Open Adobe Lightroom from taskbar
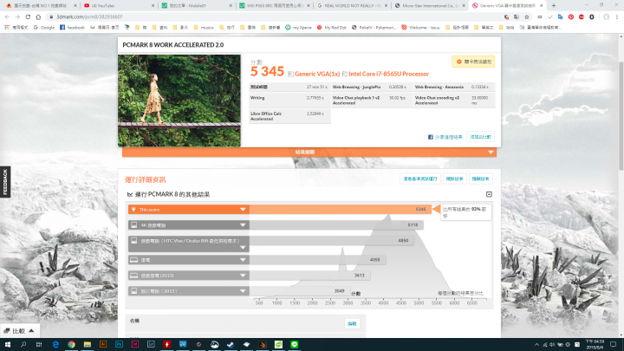The height and width of the screenshot is (351, 624). pyautogui.click(x=151, y=344)
